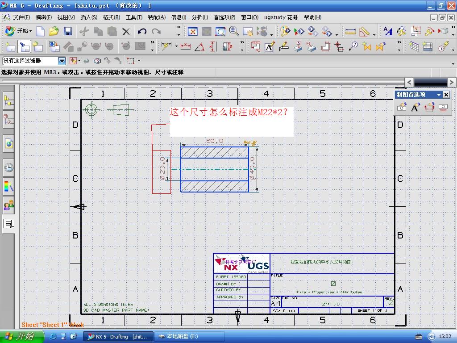Select the 60.0 length dimension text
457x343 pixels.
click(214, 141)
